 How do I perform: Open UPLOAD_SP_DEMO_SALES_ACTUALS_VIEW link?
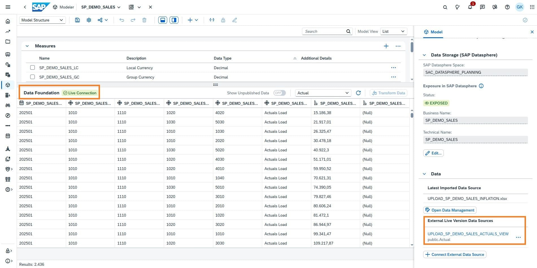tap(468, 234)
